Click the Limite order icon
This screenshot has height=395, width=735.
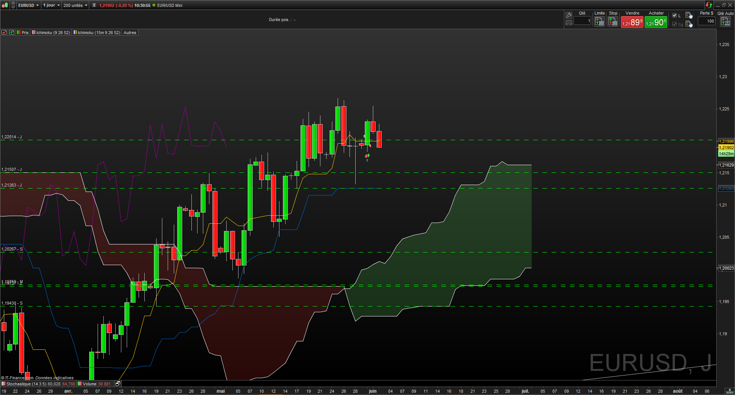(x=599, y=22)
